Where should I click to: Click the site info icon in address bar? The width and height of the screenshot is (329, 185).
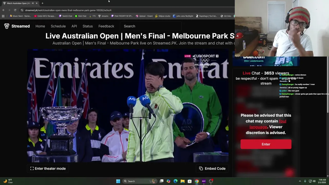[22, 10]
